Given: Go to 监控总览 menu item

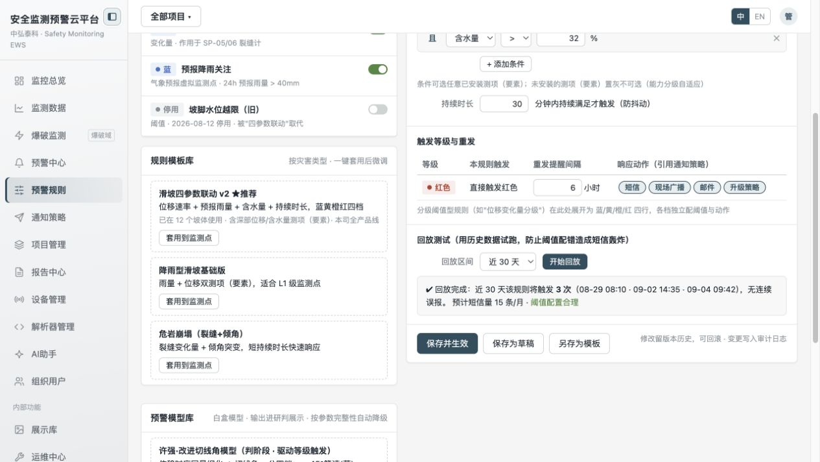Looking at the screenshot, I should coord(64,81).
